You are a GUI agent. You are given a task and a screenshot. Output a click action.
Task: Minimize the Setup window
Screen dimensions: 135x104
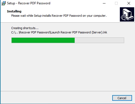click(x=104, y=3)
